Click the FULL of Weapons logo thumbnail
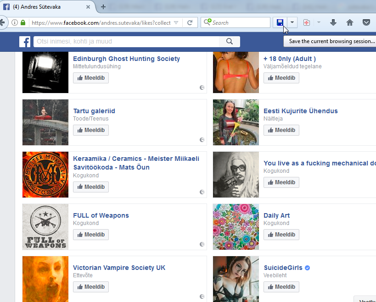376x302 pixels. click(45, 227)
